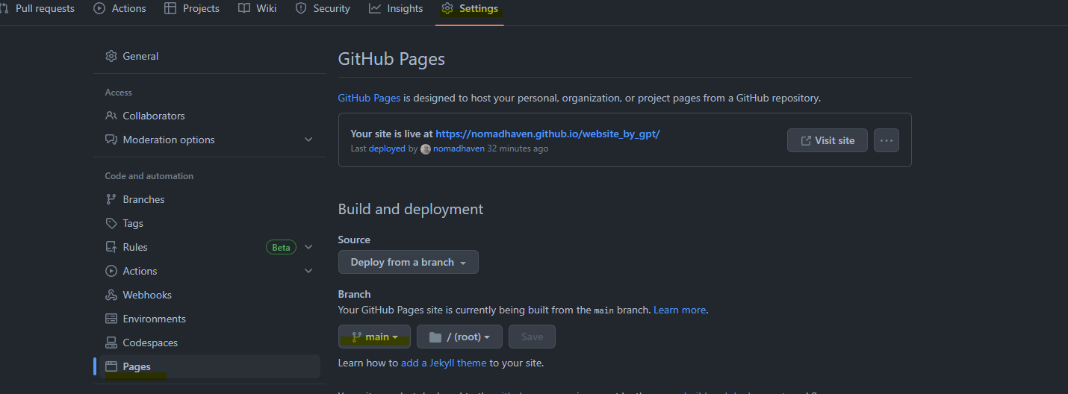Open the Pull requests tab
This screenshot has width=1068, height=394.
pos(39,9)
